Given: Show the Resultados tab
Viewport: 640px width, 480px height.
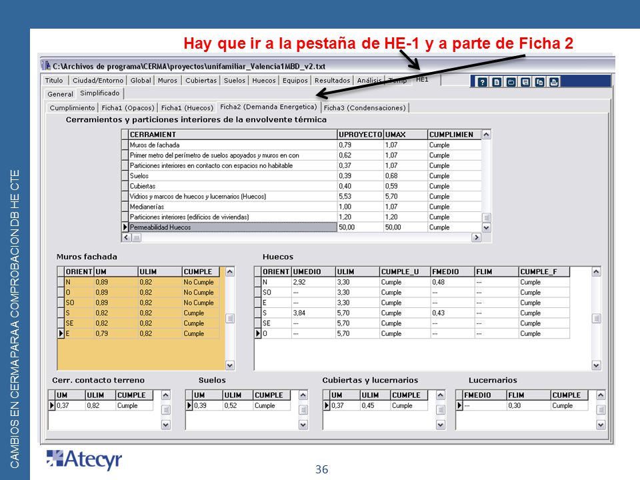Looking at the screenshot, I should 332,81.
